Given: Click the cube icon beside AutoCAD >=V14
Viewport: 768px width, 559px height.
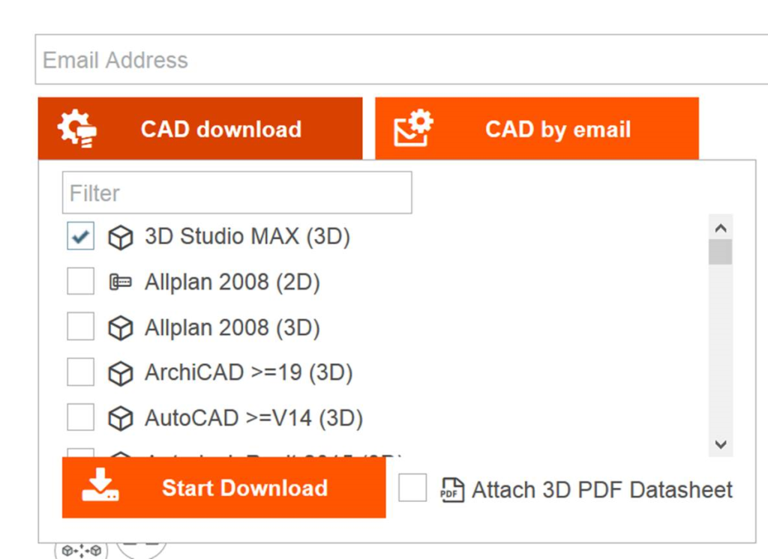Looking at the screenshot, I should [x=120, y=417].
